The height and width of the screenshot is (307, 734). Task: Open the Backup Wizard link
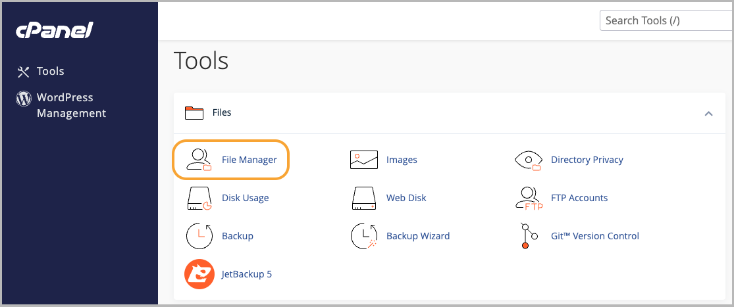(418, 236)
